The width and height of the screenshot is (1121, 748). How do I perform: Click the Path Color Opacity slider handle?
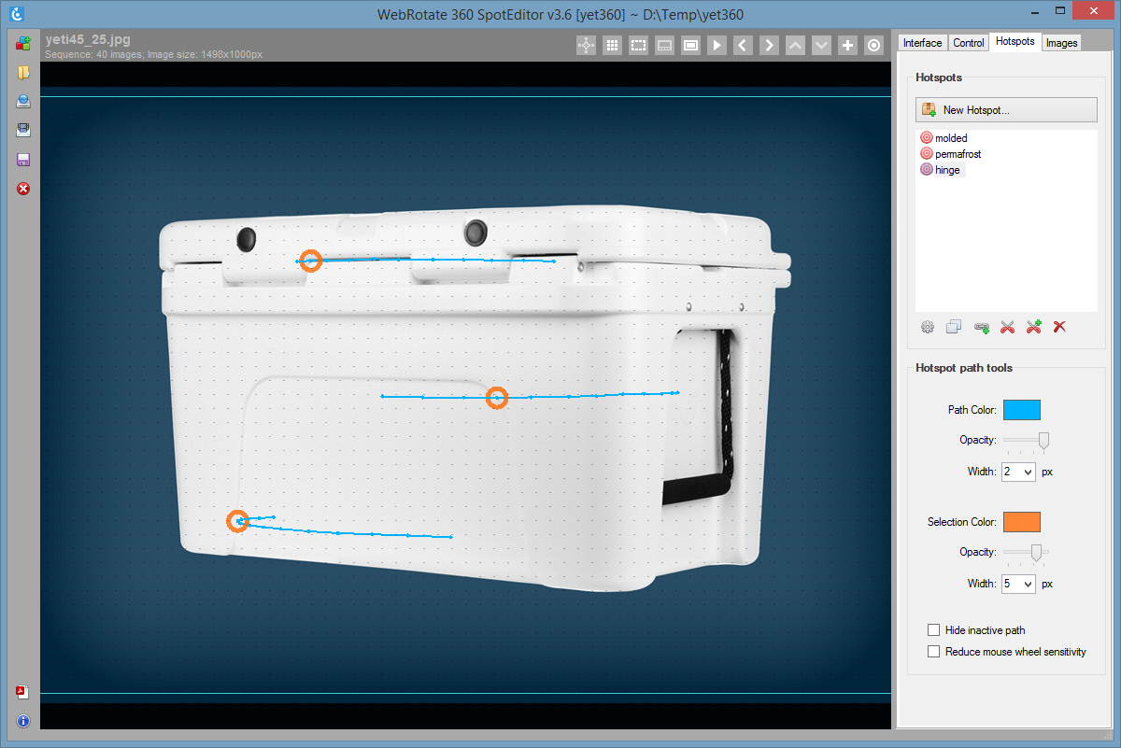tap(1044, 441)
